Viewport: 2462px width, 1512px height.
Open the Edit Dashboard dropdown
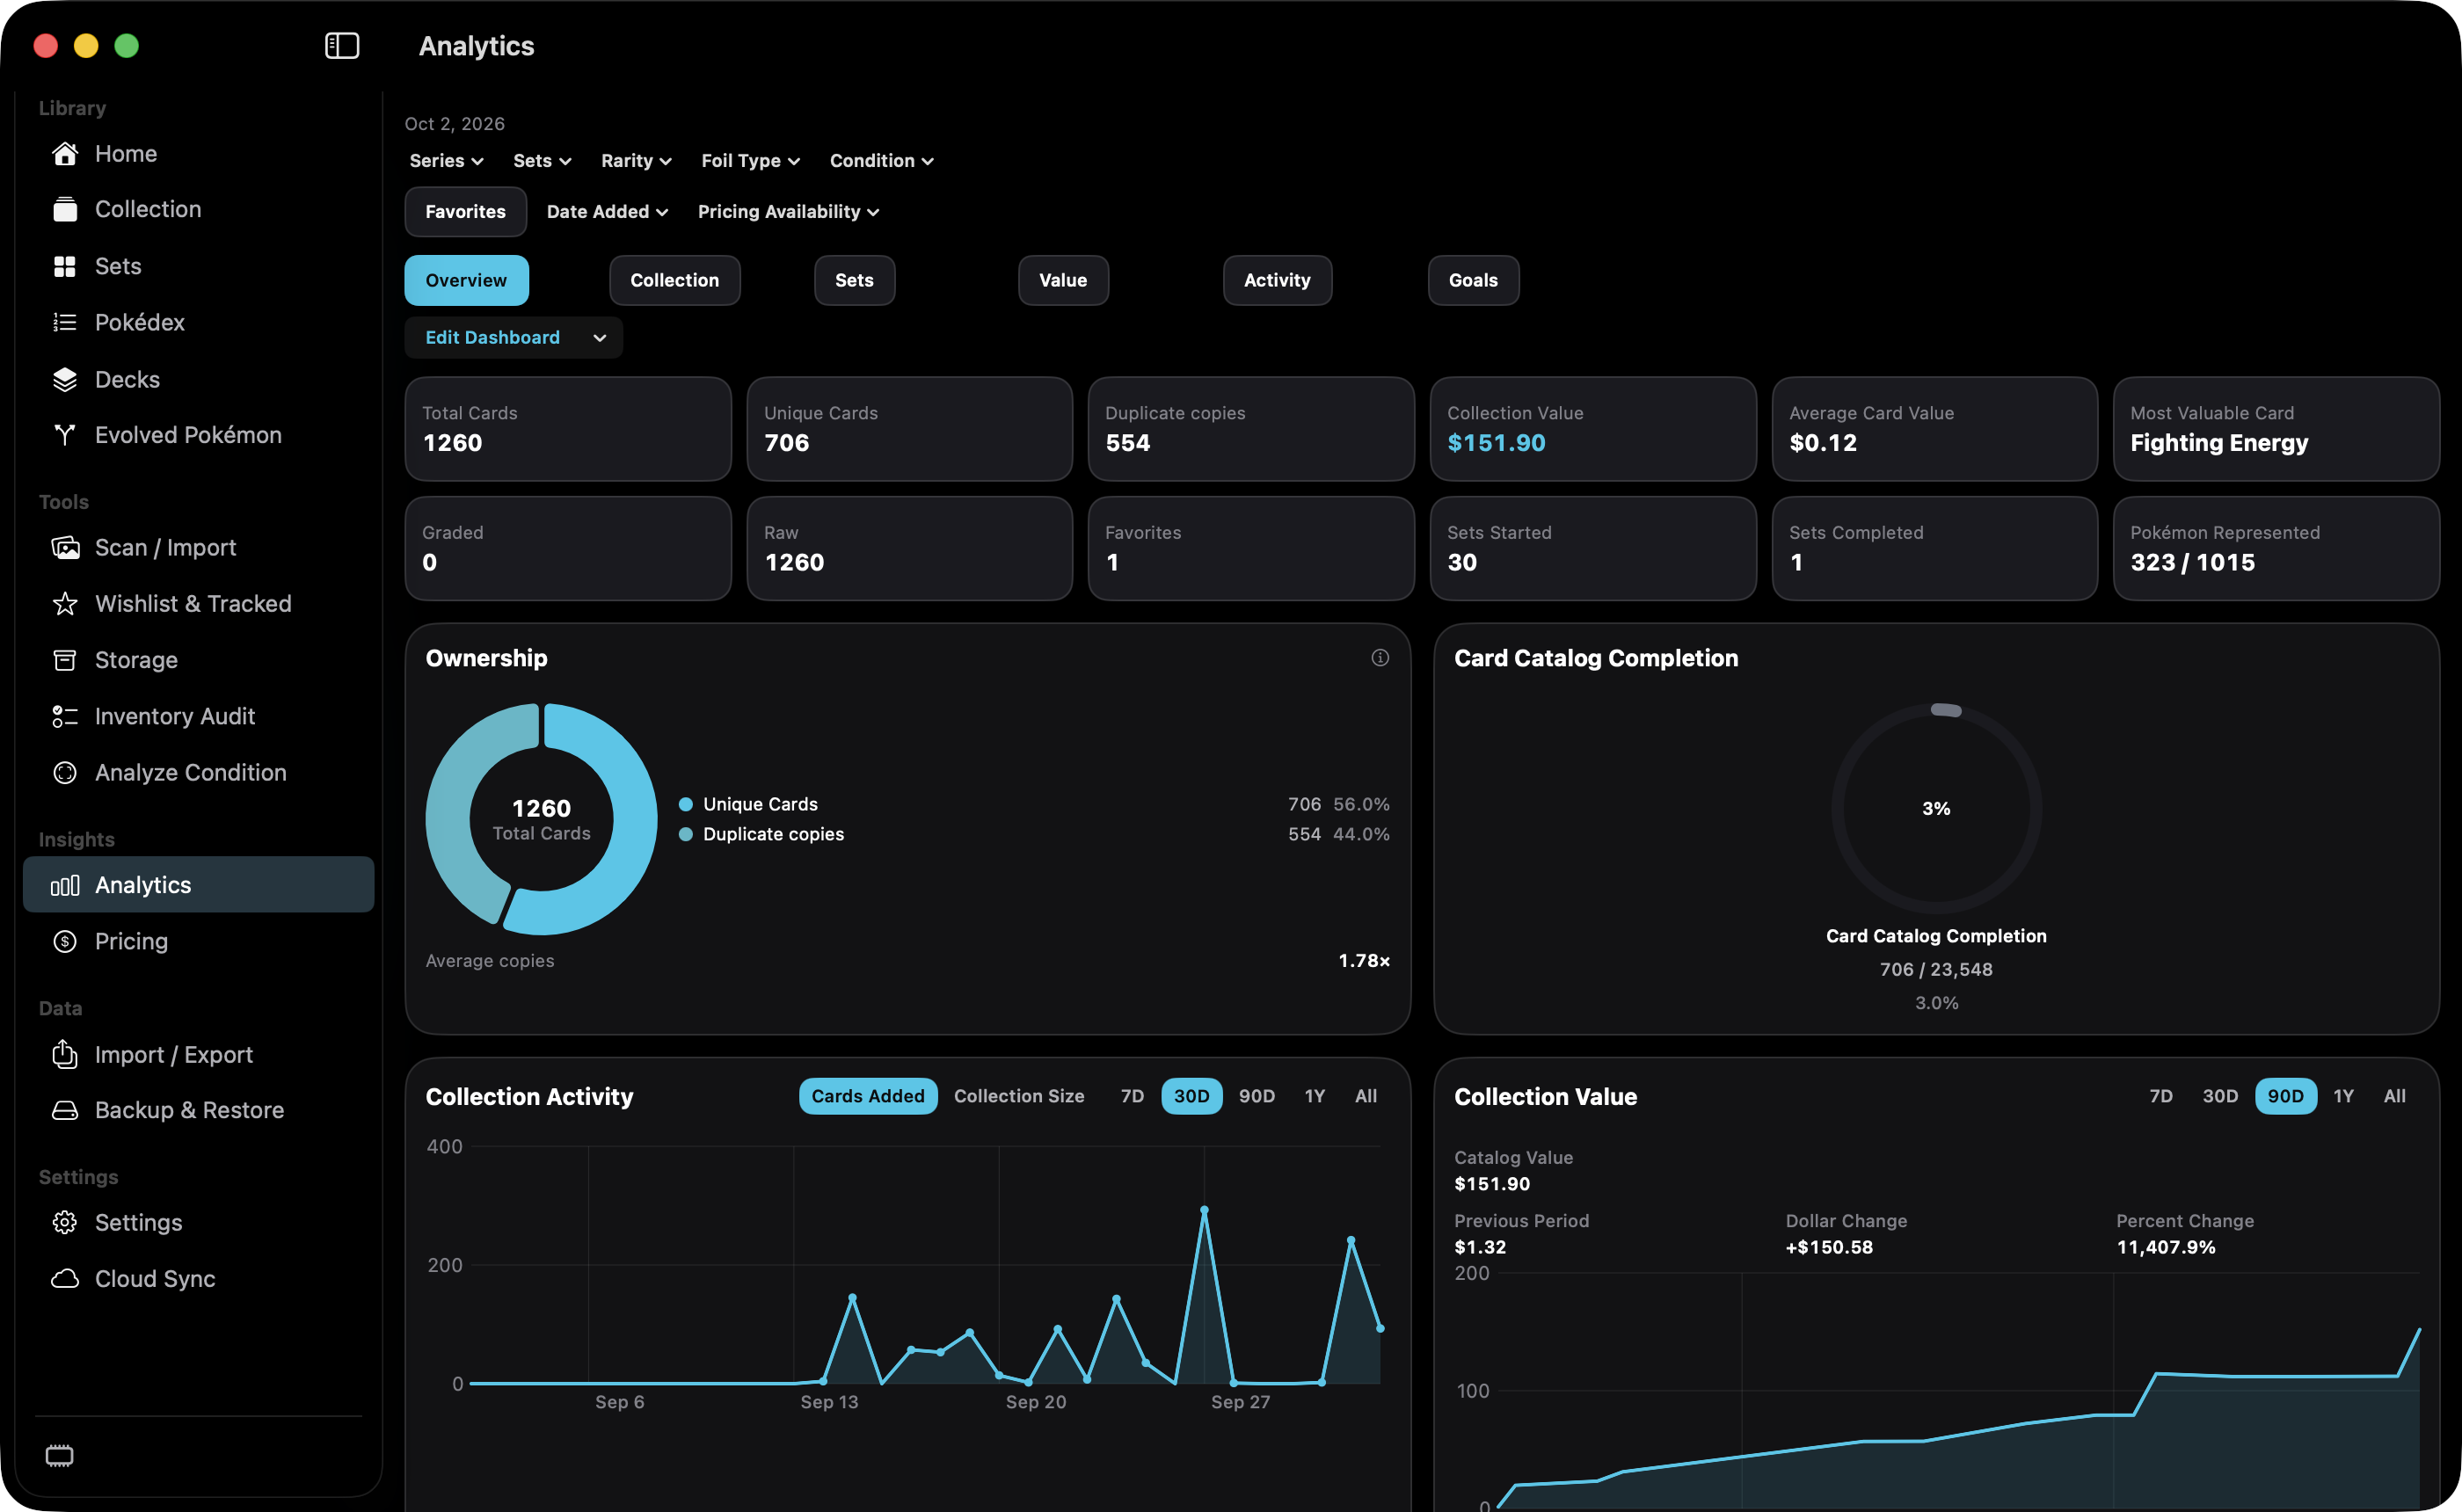pyautogui.click(x=514, y=338)
